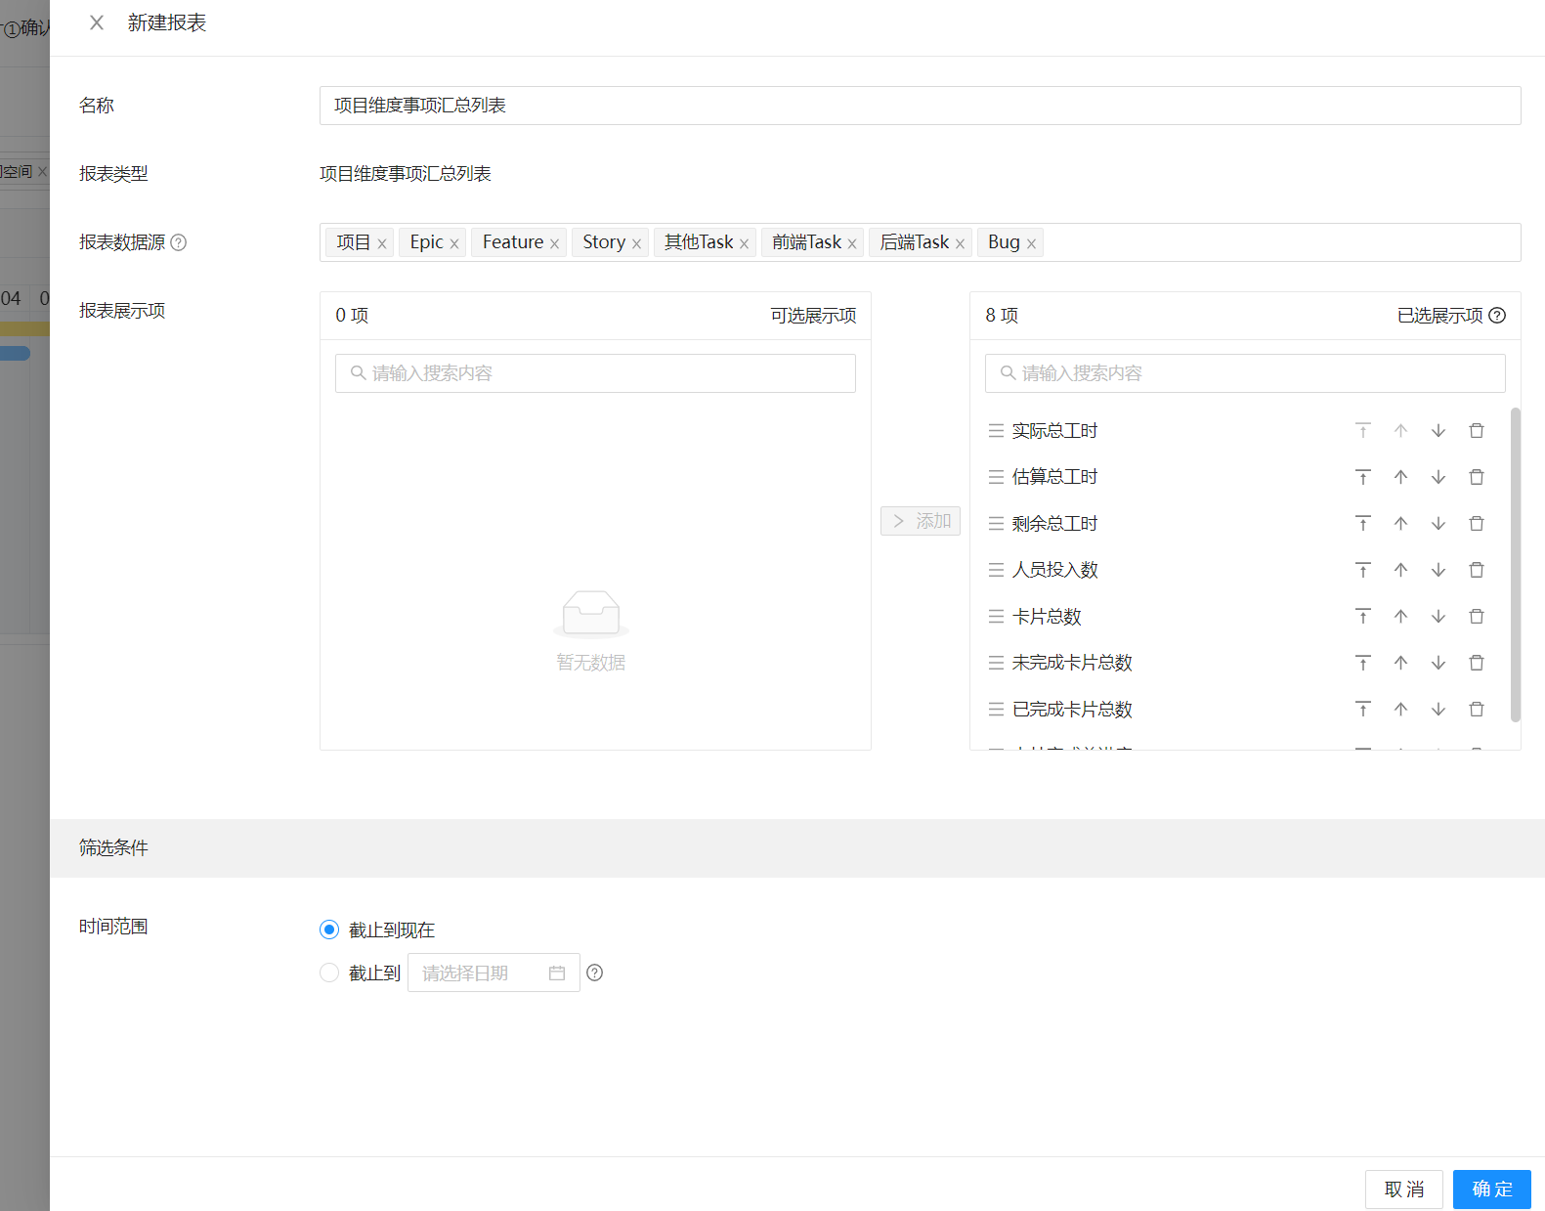
Task: Click help icon next to 报表数据源
Action: (x=179, y=242)
